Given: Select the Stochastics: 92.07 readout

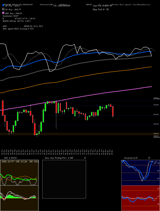Looking at the screenshot, I should (11, 16).
